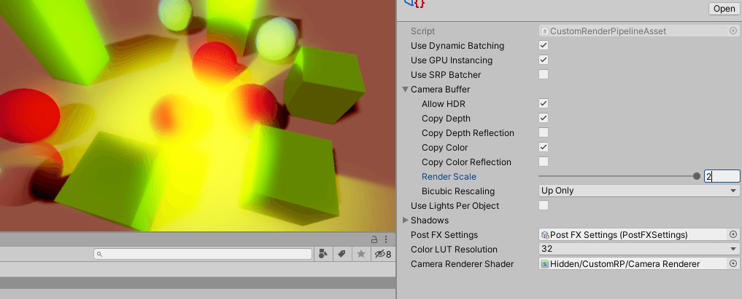This screenshot has height=299, width=742.
Task: Enable Copy Depth Reflection checkbox
Action: click(544, 132)
